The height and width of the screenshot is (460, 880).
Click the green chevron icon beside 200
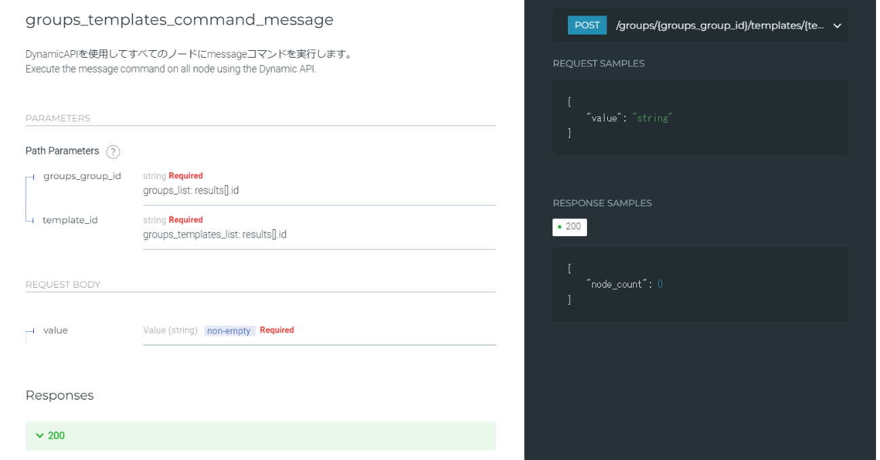coord(39,436)
